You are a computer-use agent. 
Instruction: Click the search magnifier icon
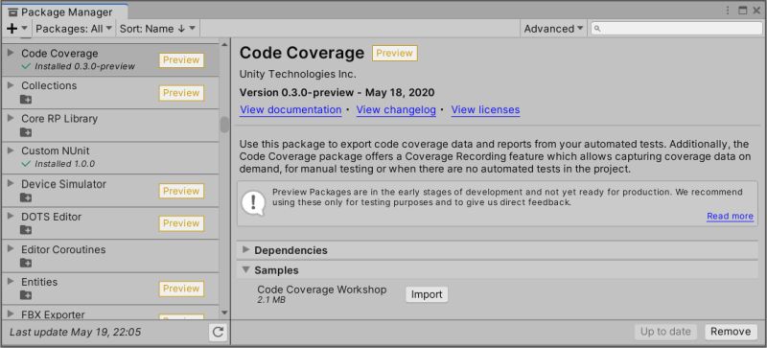pyautogui.click(x=597, y=29)
